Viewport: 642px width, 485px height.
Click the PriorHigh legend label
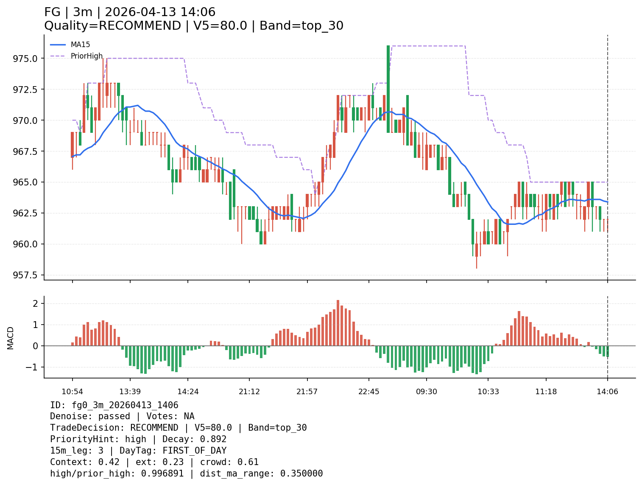click(x=87, y=56)
